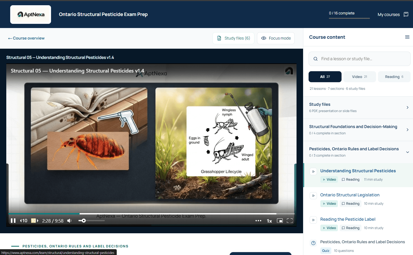Screen dimensions: 413x255
Task: Click Reading tag under Understanding Structural Pesticides
Action: (x=351, y=179)
